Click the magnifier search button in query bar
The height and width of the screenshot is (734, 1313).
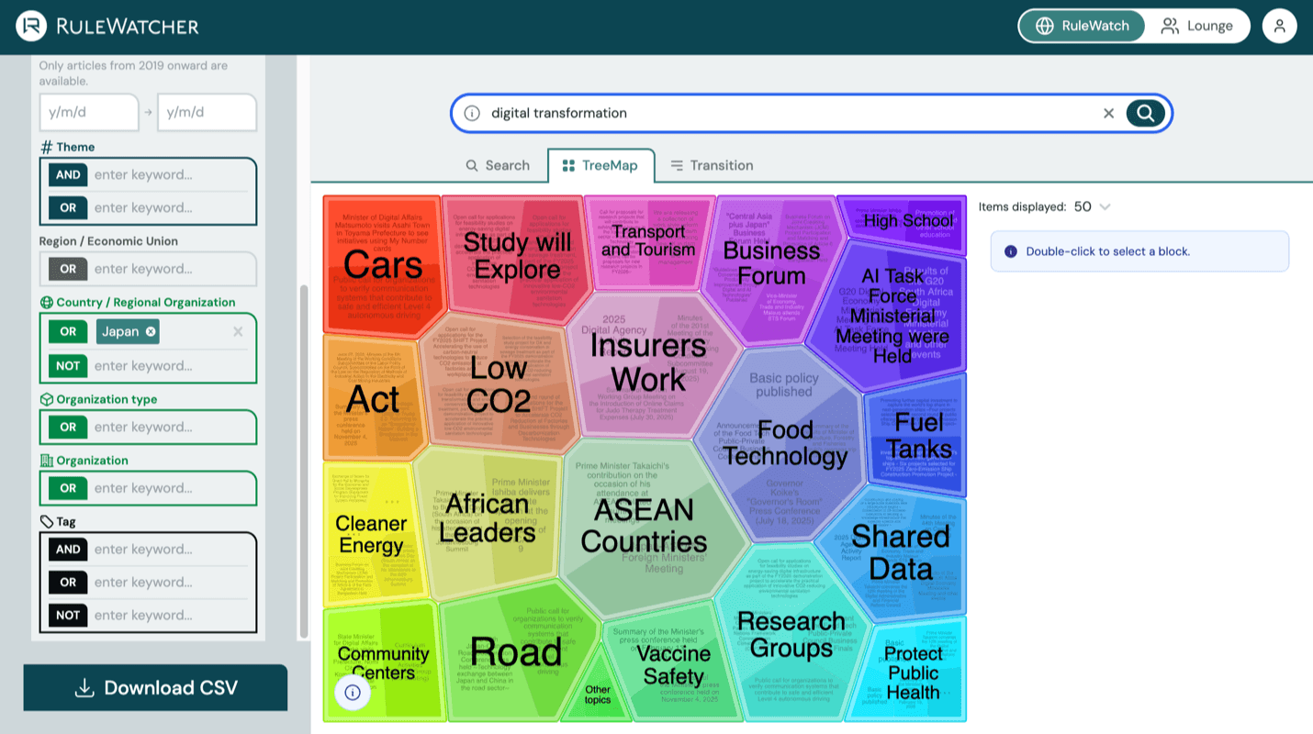[x=1145, y=113]
